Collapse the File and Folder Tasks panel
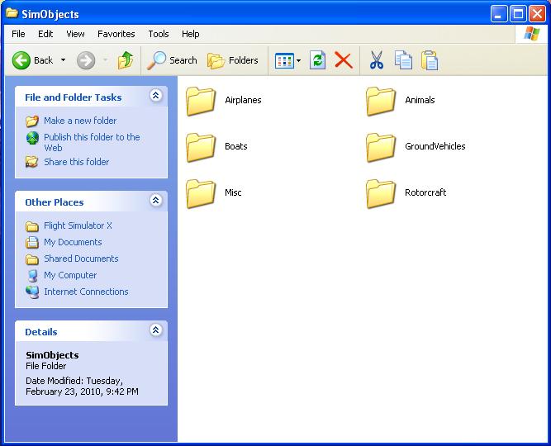This screenshot has height=446, width=551. pos(155,97)
